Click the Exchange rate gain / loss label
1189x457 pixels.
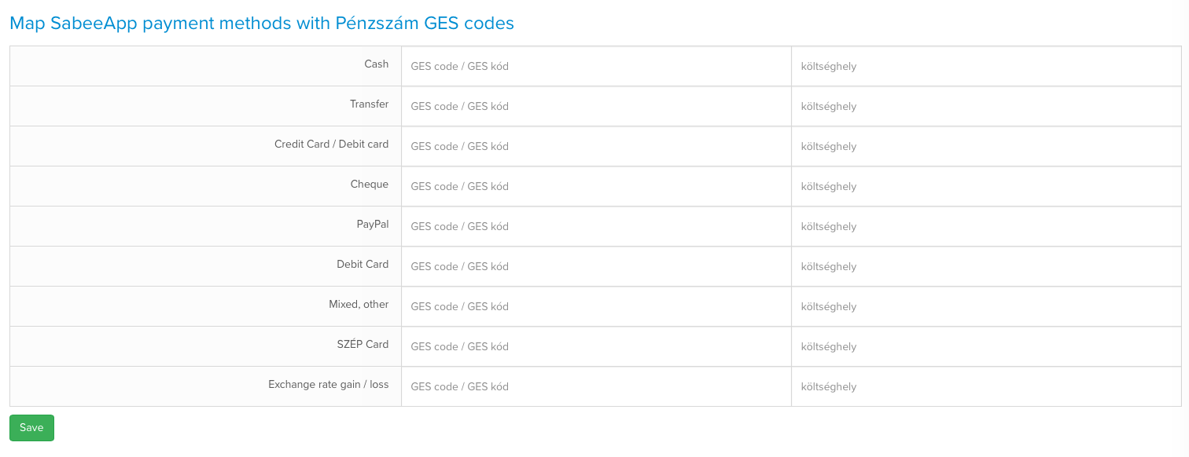[328, 385]
